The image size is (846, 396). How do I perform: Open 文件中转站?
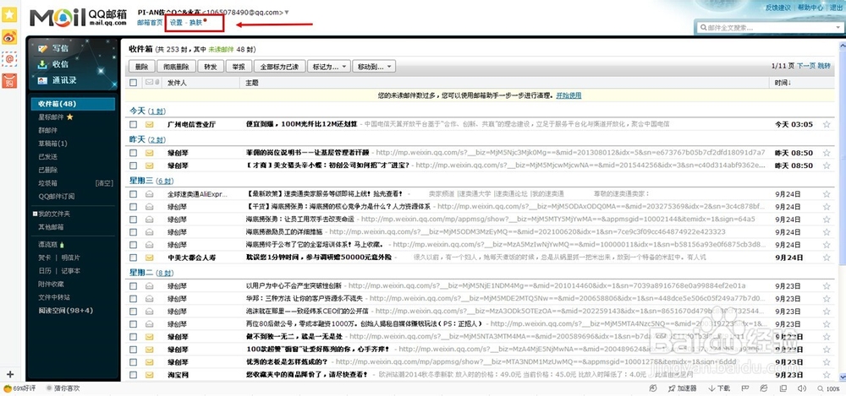pyautogui.click(x=54, y=297)
